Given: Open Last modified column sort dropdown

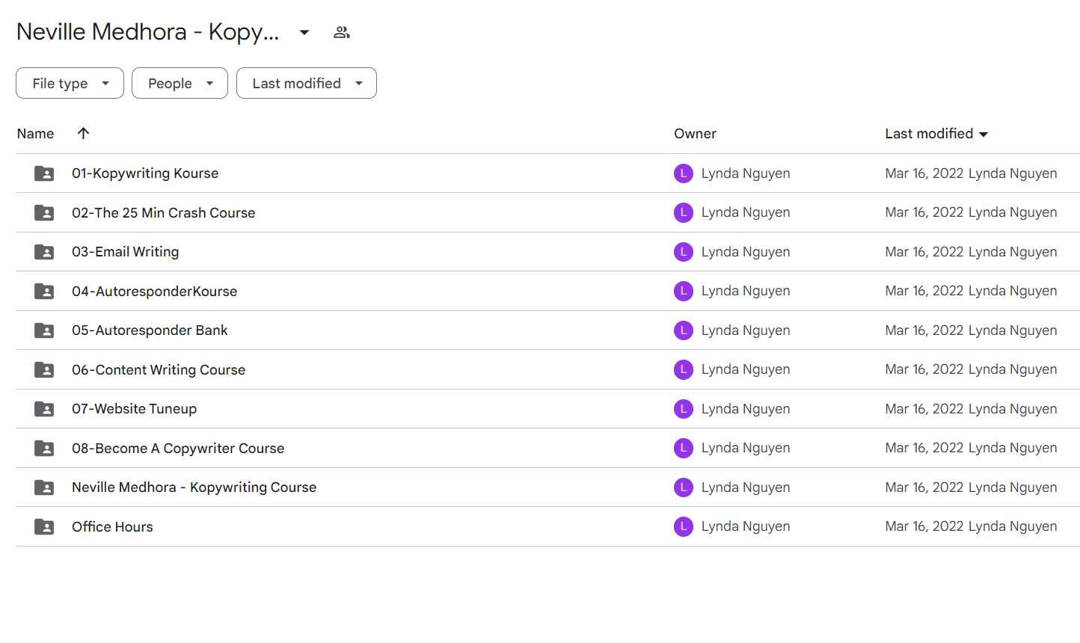Looking at the screenshot, I should click(984, 135).
